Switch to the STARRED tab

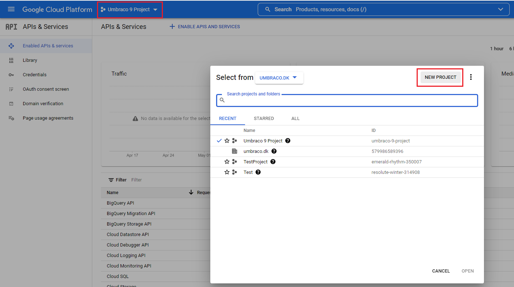tap(264, 119)
